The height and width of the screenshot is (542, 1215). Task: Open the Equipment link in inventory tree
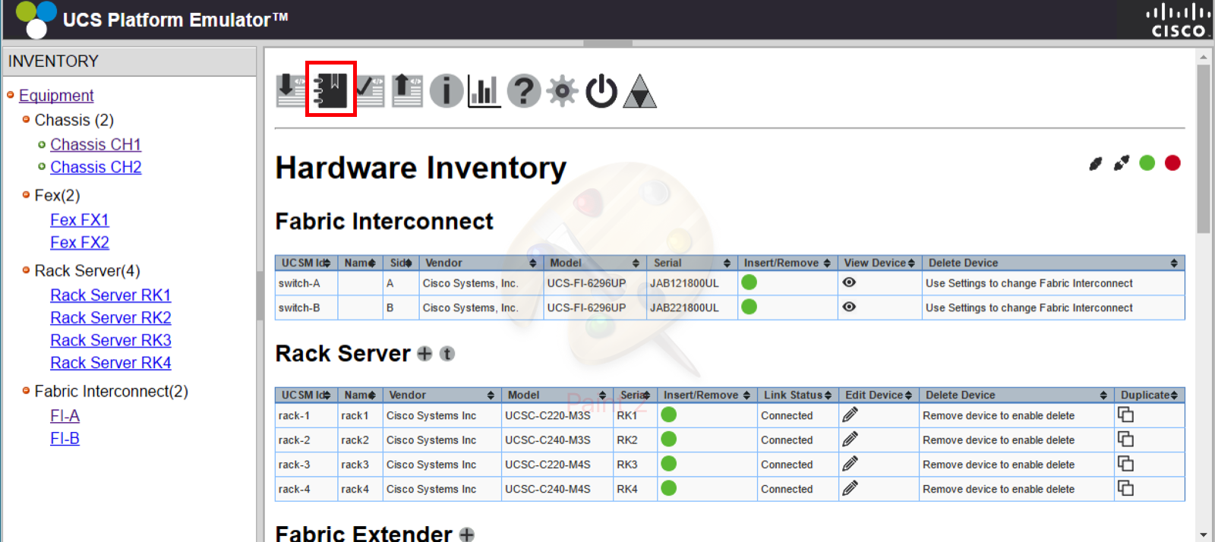tap(56, 96)
